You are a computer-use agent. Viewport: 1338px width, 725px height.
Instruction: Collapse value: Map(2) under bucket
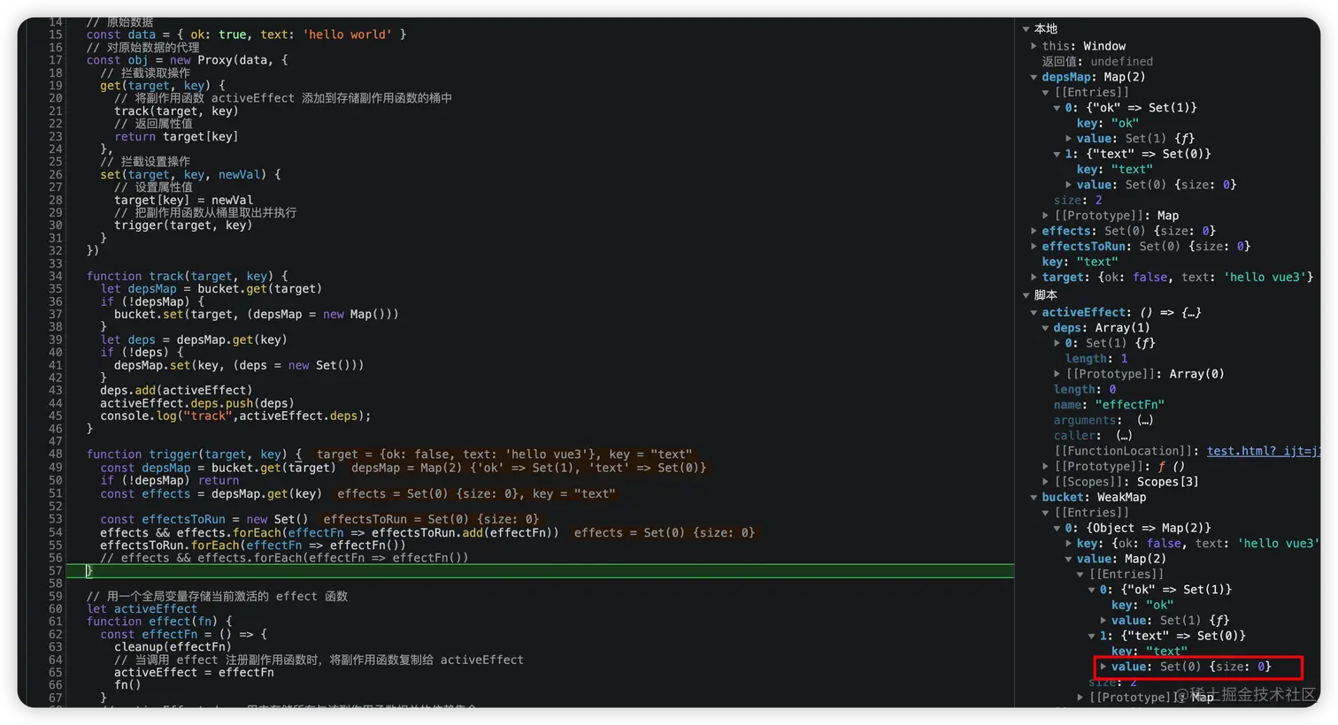tap(1068, 559)
